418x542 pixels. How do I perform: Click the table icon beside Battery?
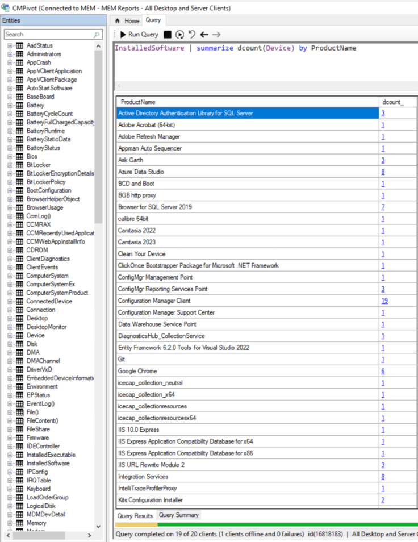pos(20,106)
